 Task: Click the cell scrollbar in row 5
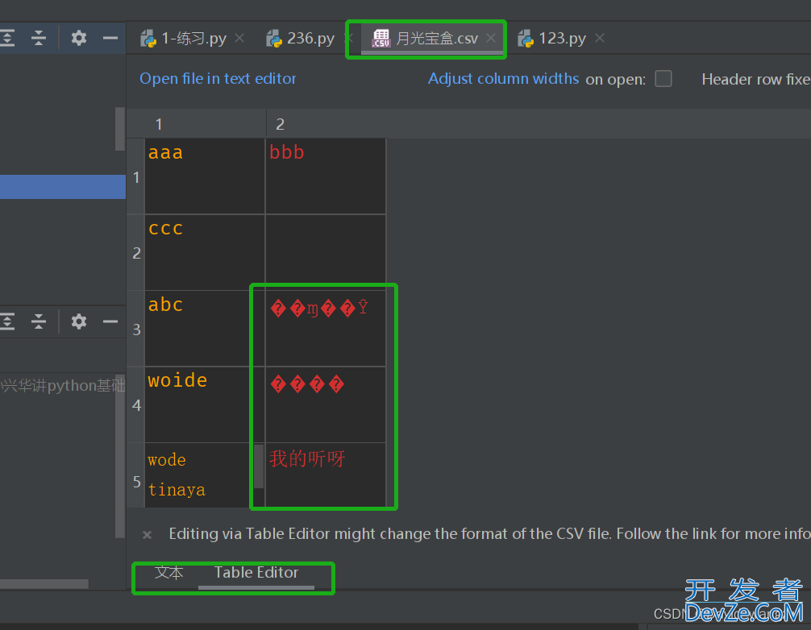259,466
